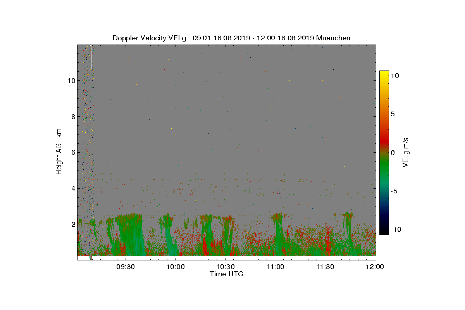Click the plot title 'Doppler Velocity VELg'
The image size is (465, 310).
click(150, 38)
